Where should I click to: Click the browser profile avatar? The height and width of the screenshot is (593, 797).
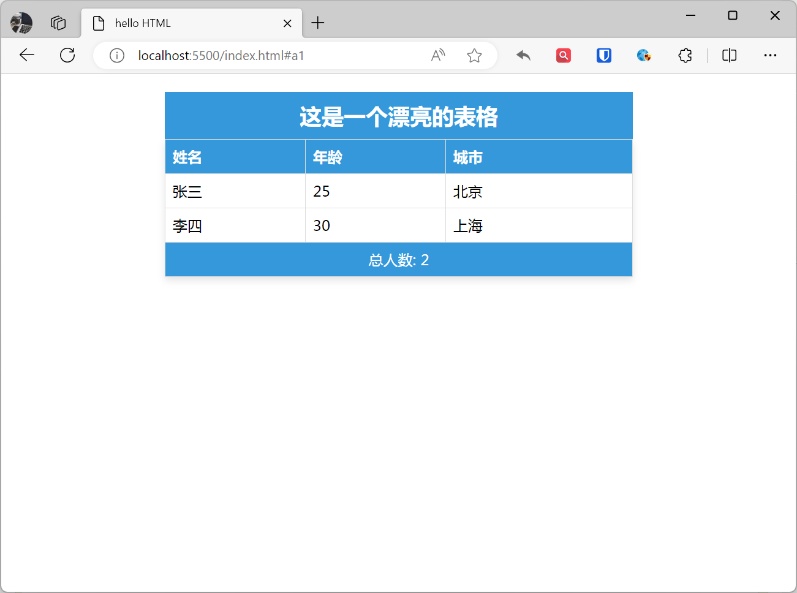click(x=21, y=23)
